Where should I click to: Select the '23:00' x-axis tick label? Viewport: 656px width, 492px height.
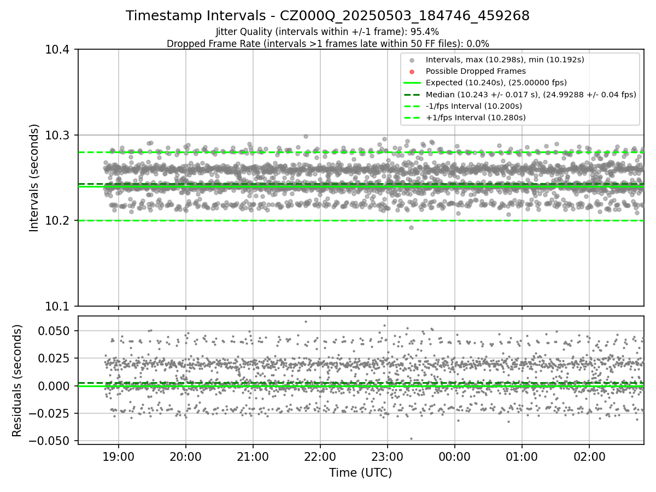pyautogui.click(x=388, y=456)
